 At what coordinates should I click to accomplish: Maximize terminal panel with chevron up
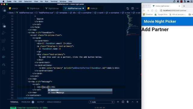point(133,102)
